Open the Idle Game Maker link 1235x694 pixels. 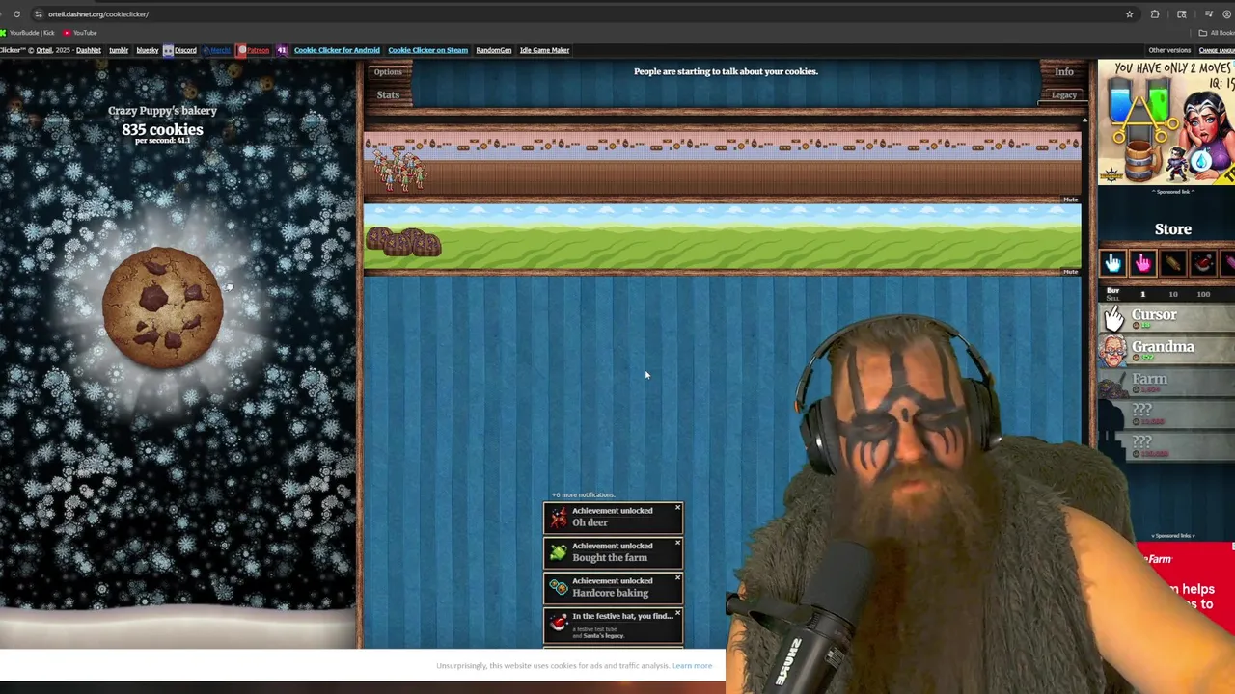(x=544, y=50)
